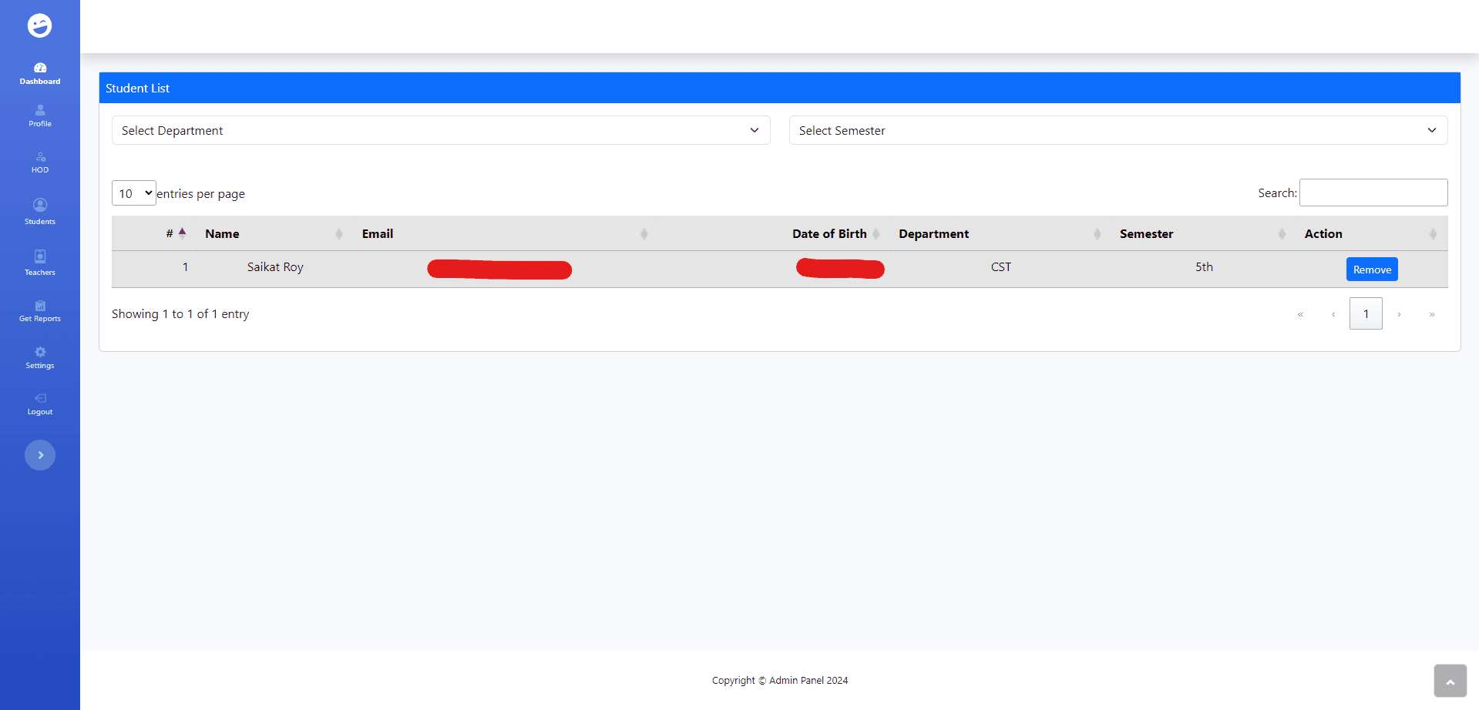Click inside the Search input field

pyautogui.click(x=1373, y=193)
